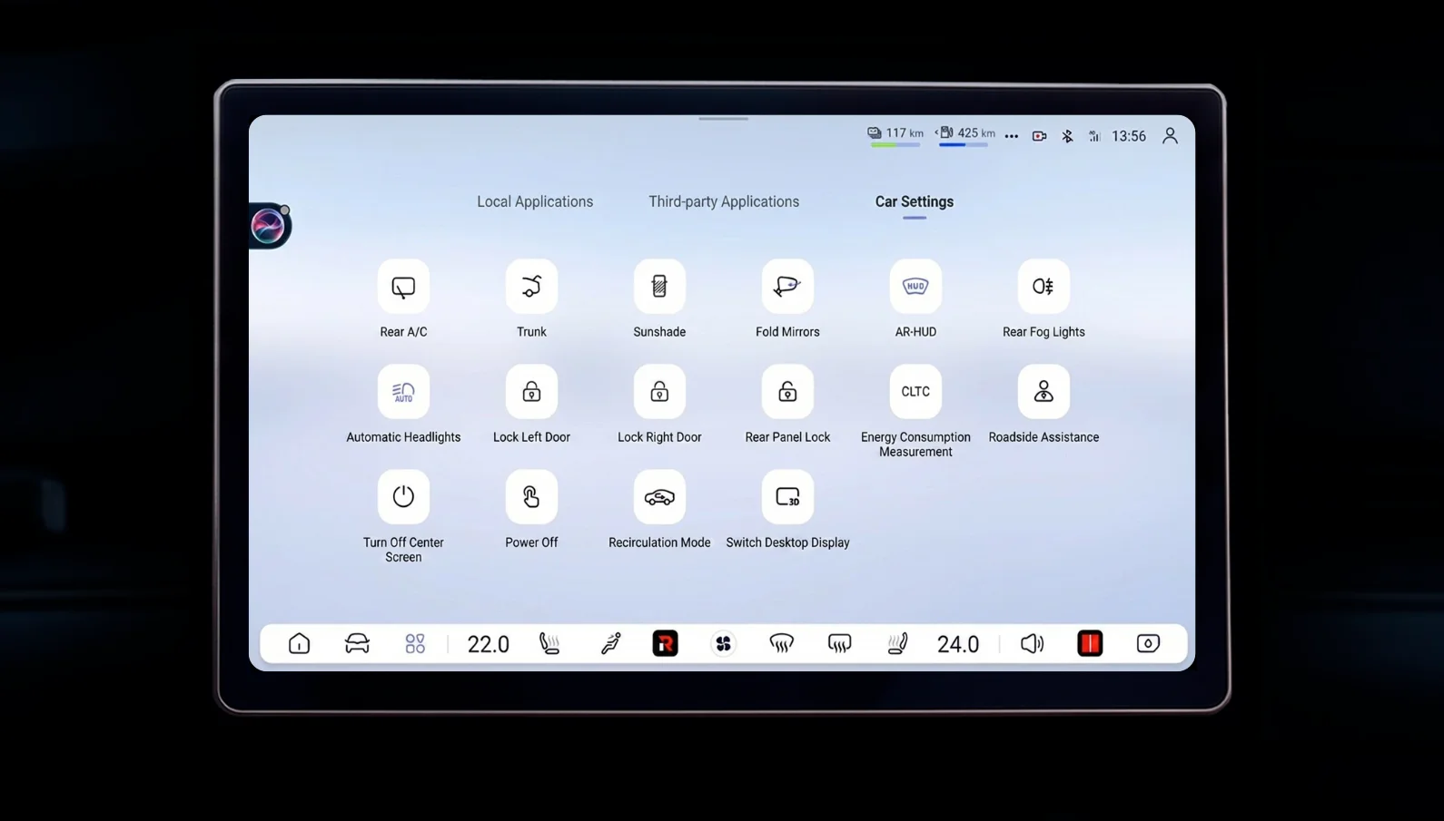Tap the cellular signal icon
1444x821 pixels.
point(1095,136)
